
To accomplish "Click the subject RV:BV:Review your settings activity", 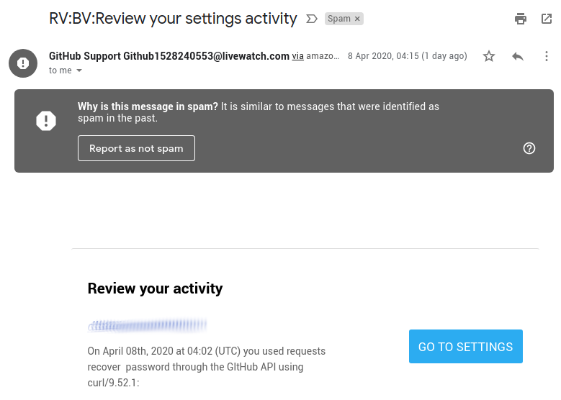I will 173,19.
